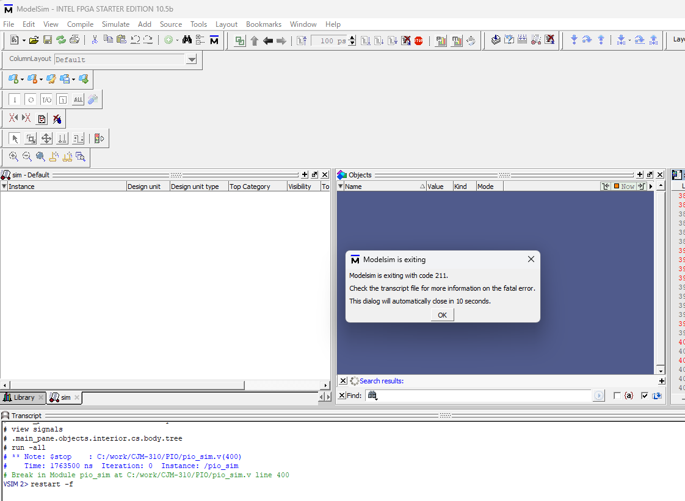Expand the Add Wave dropdown arrow
Screen dimensions: 685x501
tap(22, 79)
